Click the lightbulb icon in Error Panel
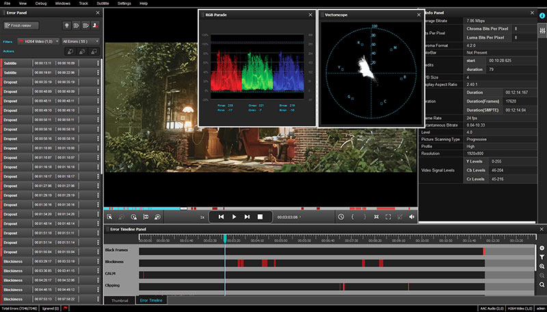This screenshot has width=547, height=312. [x=67, y=25]
